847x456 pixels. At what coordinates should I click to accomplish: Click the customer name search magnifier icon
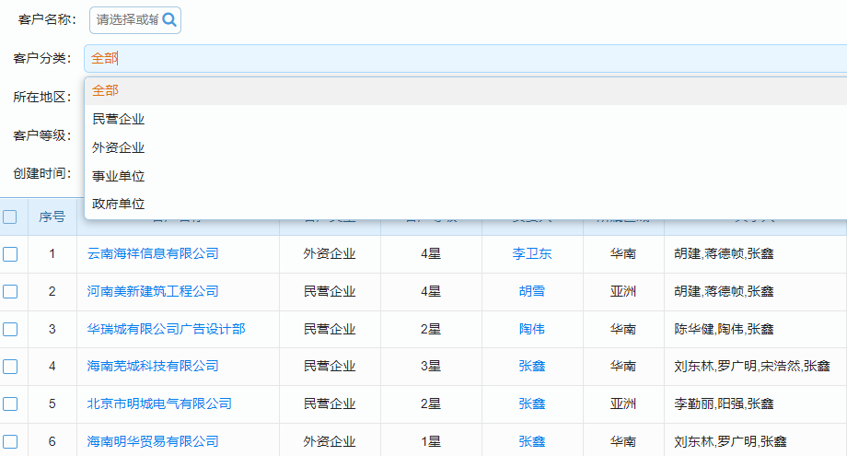coord(168,19)
